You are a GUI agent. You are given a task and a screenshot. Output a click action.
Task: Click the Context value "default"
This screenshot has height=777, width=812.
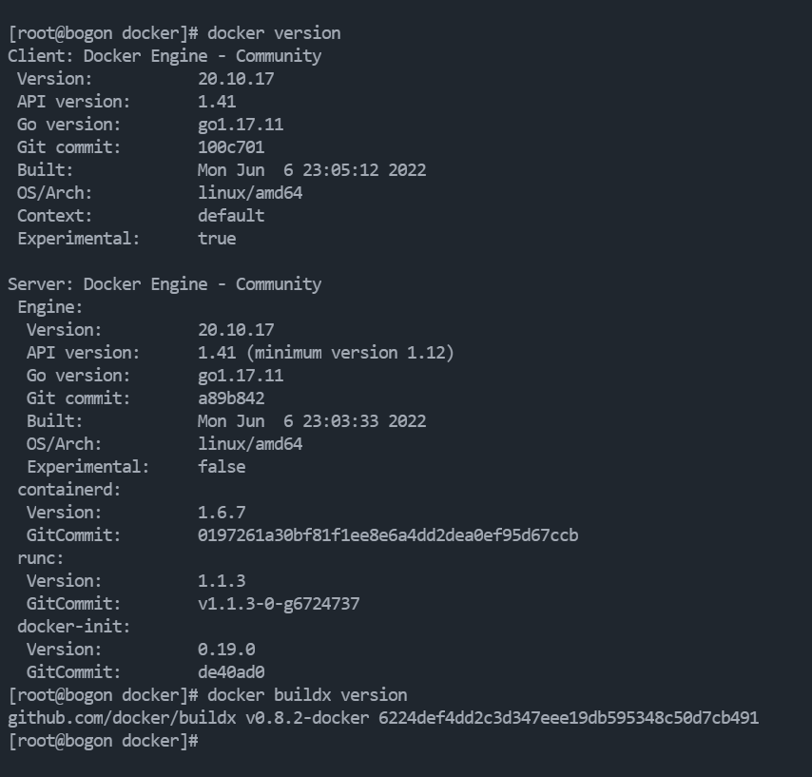(231, 216)
